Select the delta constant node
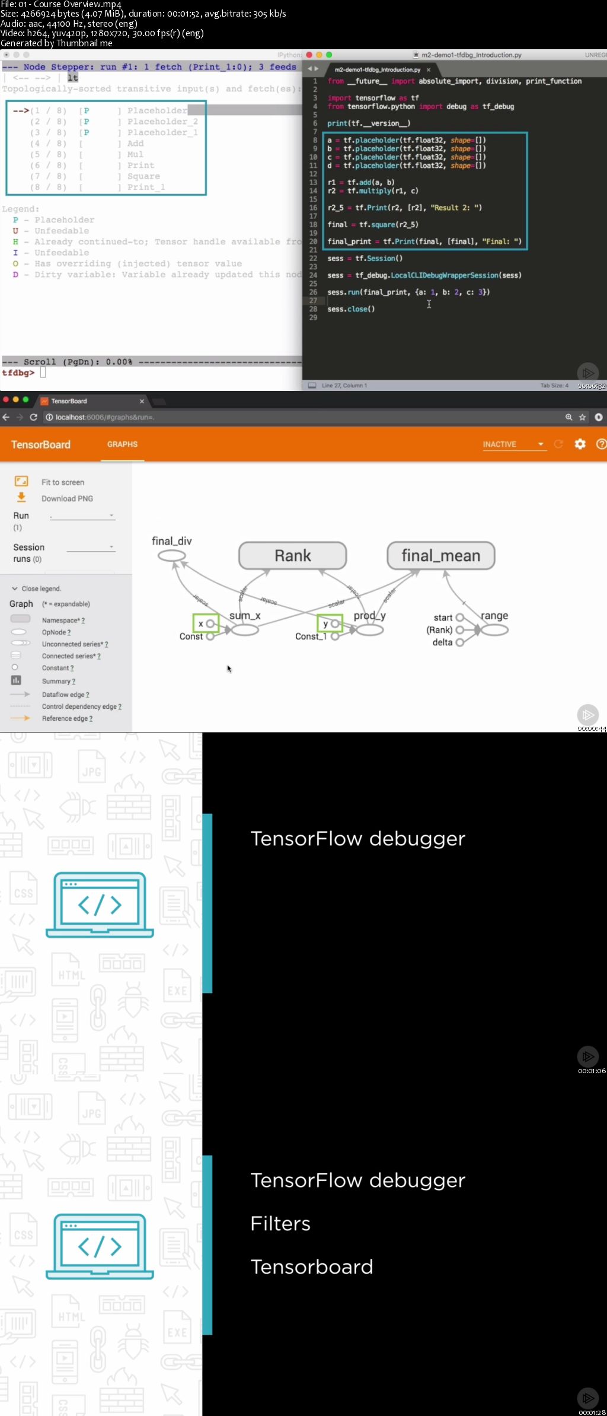 coord(459,642)
